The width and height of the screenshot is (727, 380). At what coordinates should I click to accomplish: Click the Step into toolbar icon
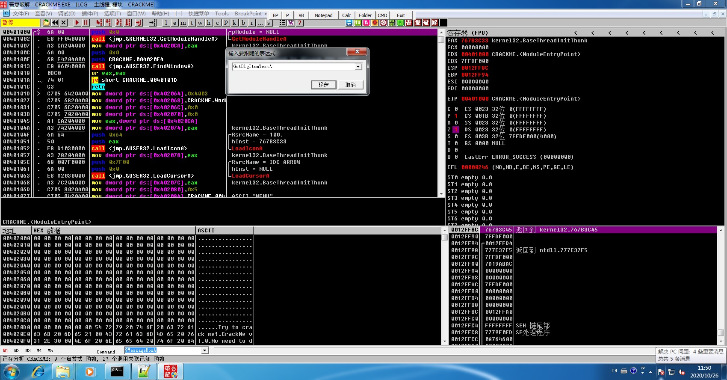pyautogui.click(x=99, y=23)
